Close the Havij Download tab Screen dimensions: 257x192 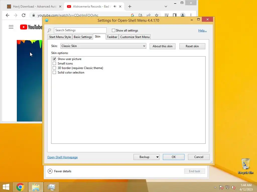60,6
